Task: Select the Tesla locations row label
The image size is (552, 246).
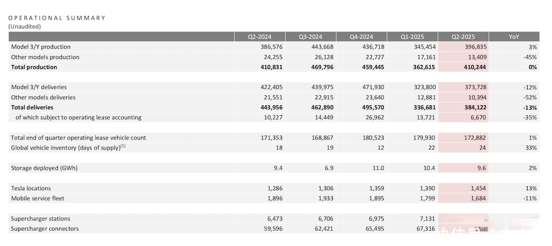Action: point(32,189)
